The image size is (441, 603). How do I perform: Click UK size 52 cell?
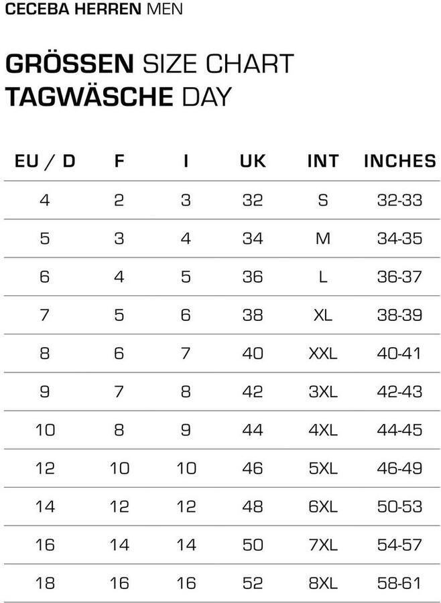click(x=253, y=583)
